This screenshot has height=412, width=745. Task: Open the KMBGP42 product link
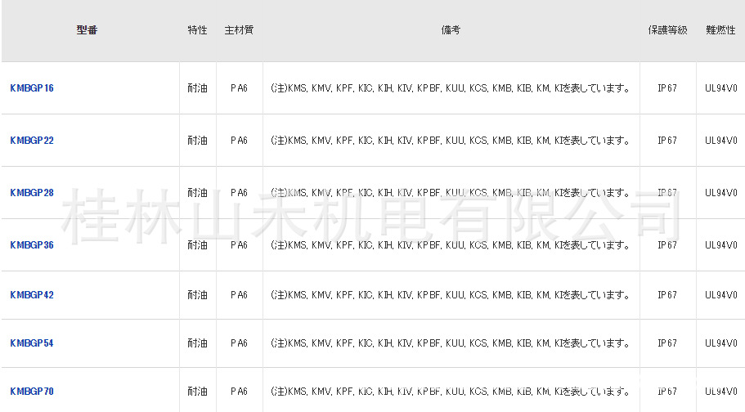[32, 295]
